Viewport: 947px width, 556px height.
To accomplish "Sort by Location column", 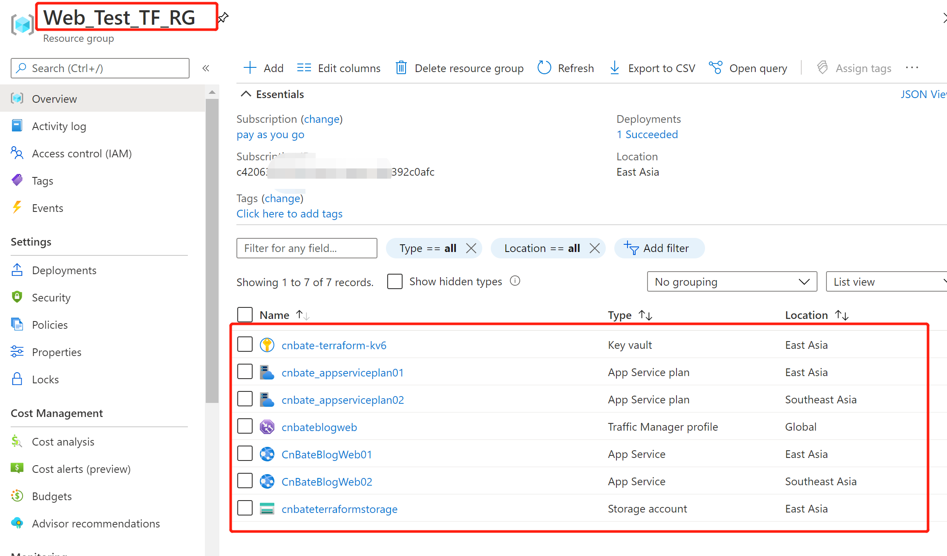I will tap(817, 315).
